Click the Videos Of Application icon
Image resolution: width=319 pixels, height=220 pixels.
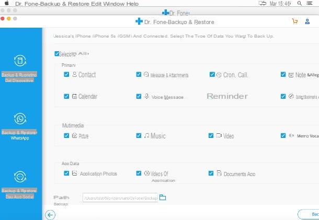point(146,173)
